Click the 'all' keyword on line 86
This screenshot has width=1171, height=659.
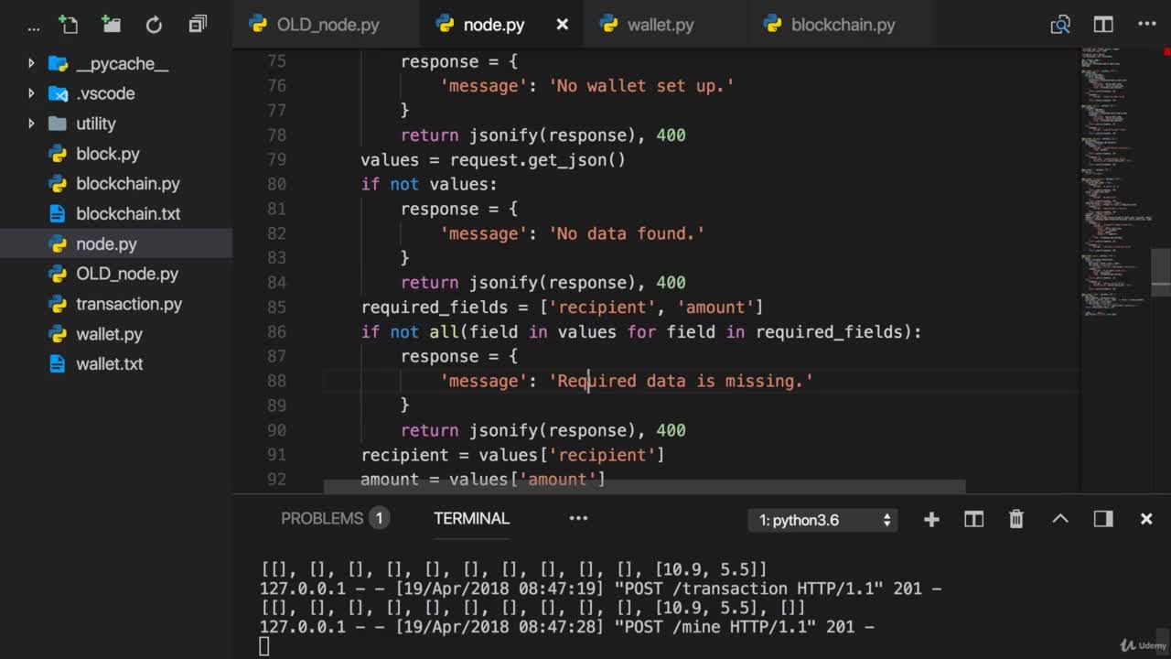click(x=444, y=331)
